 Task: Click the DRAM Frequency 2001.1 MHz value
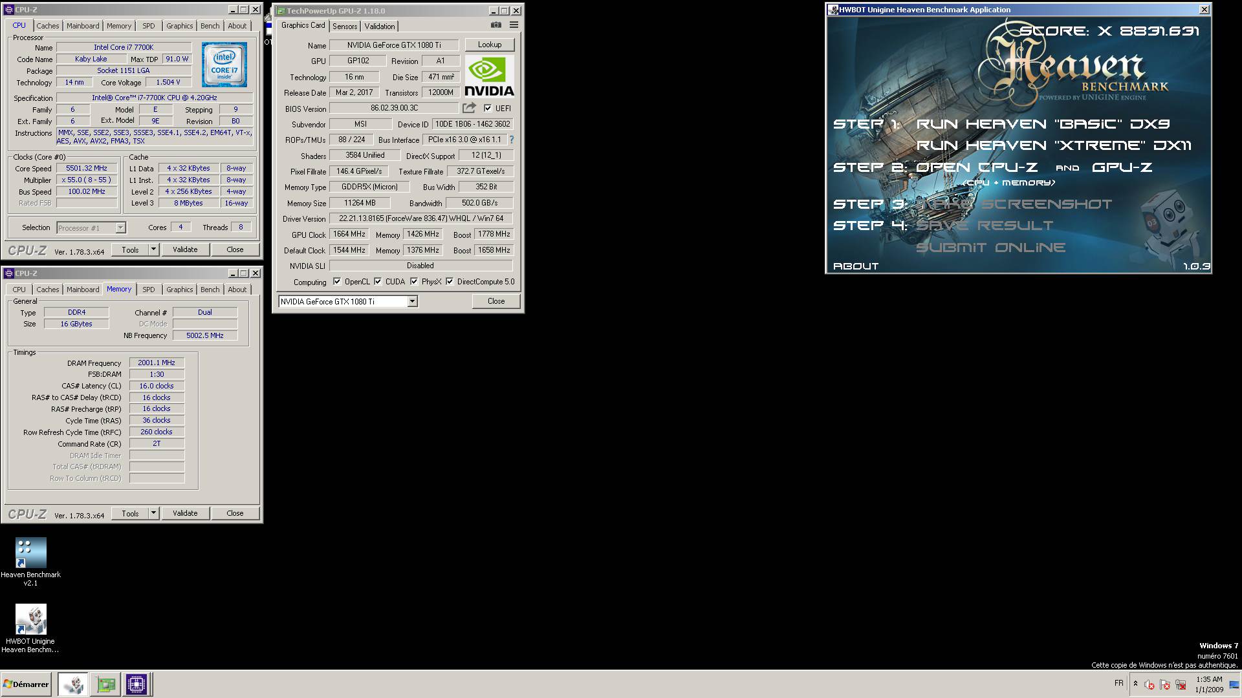pos(157,363)
